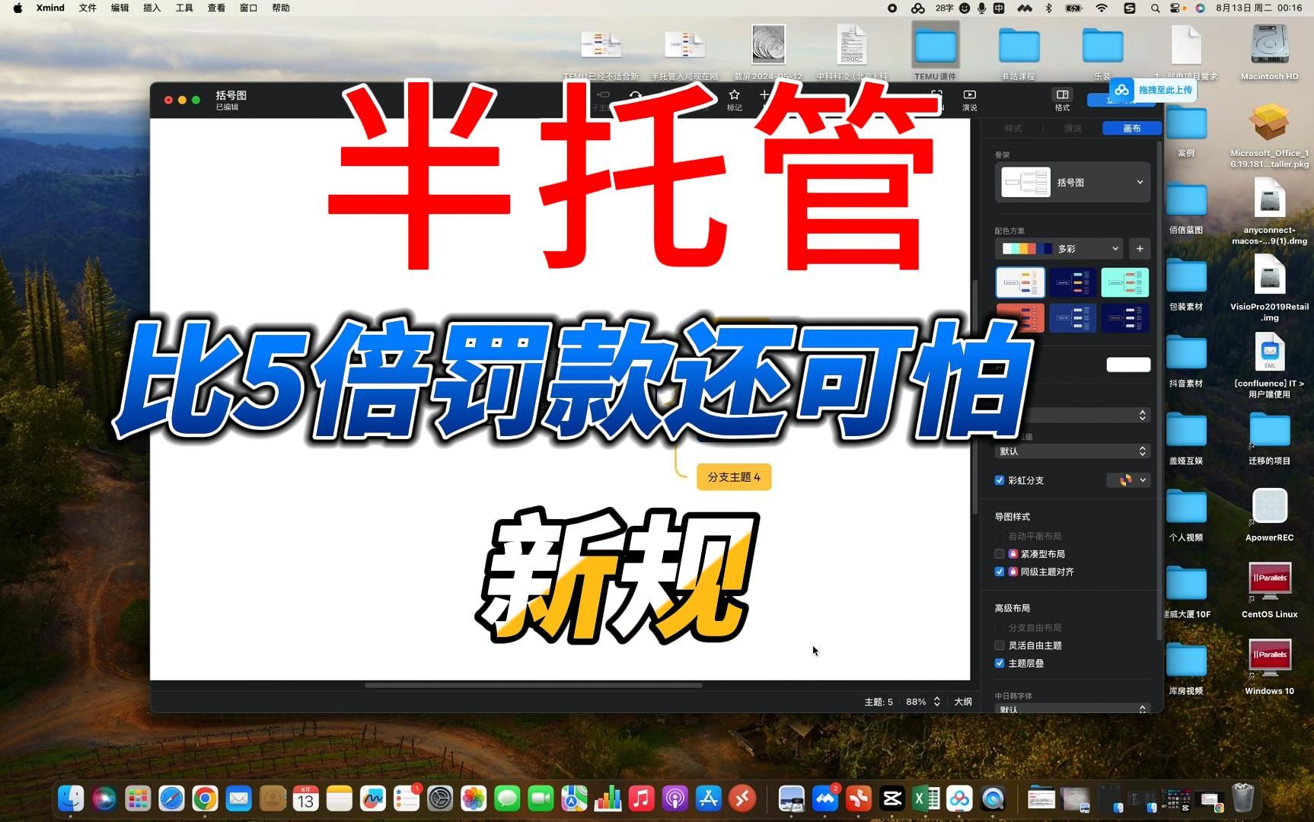This screenshot has width=1314, height=822.
Task: Open the 插入 menu
Action: click(x=152, y=8)
